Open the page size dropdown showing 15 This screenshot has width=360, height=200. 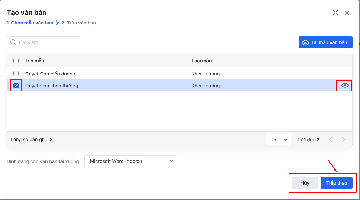[278, 139]
